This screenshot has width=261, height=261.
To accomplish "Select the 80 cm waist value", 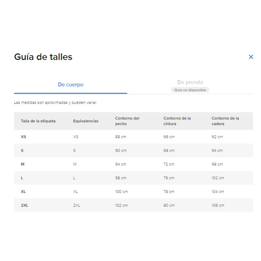I will pos(169,205).
